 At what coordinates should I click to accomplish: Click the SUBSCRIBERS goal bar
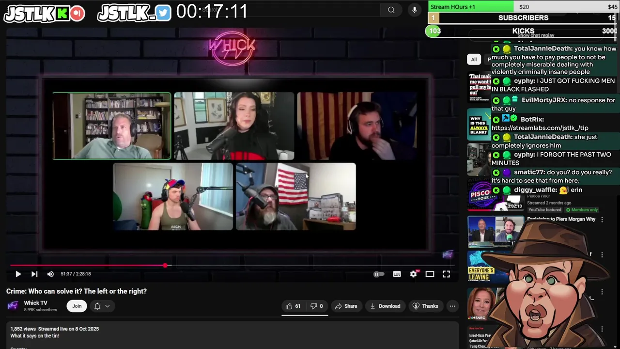point(524,18)
